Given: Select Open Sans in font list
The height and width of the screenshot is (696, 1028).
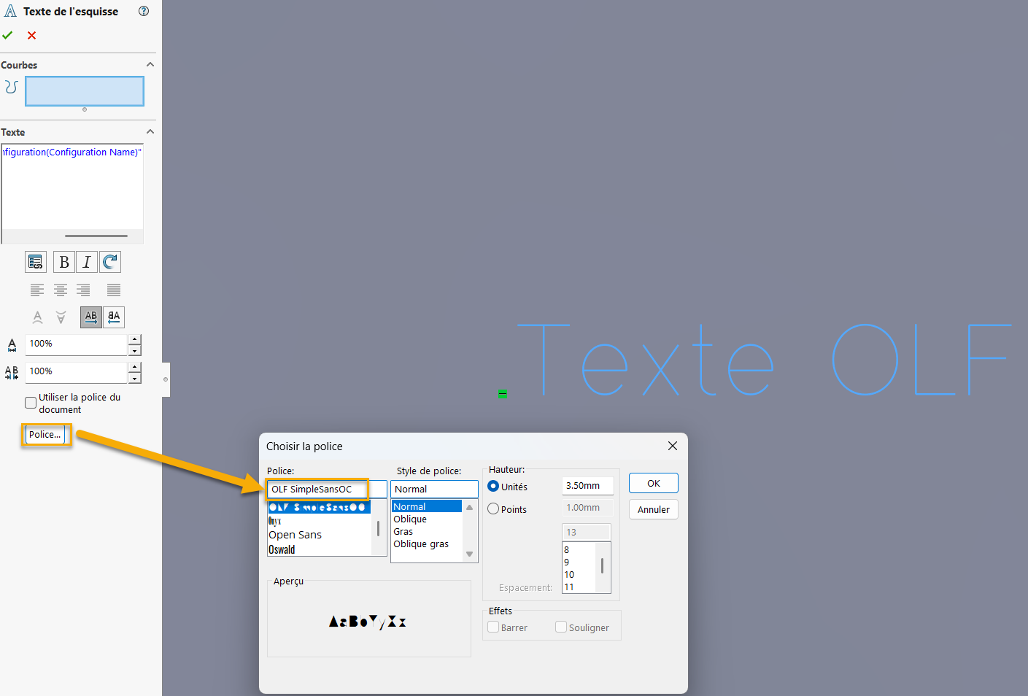Looking at the screenshot, I should pyautogui.click(x=295, y=535).
